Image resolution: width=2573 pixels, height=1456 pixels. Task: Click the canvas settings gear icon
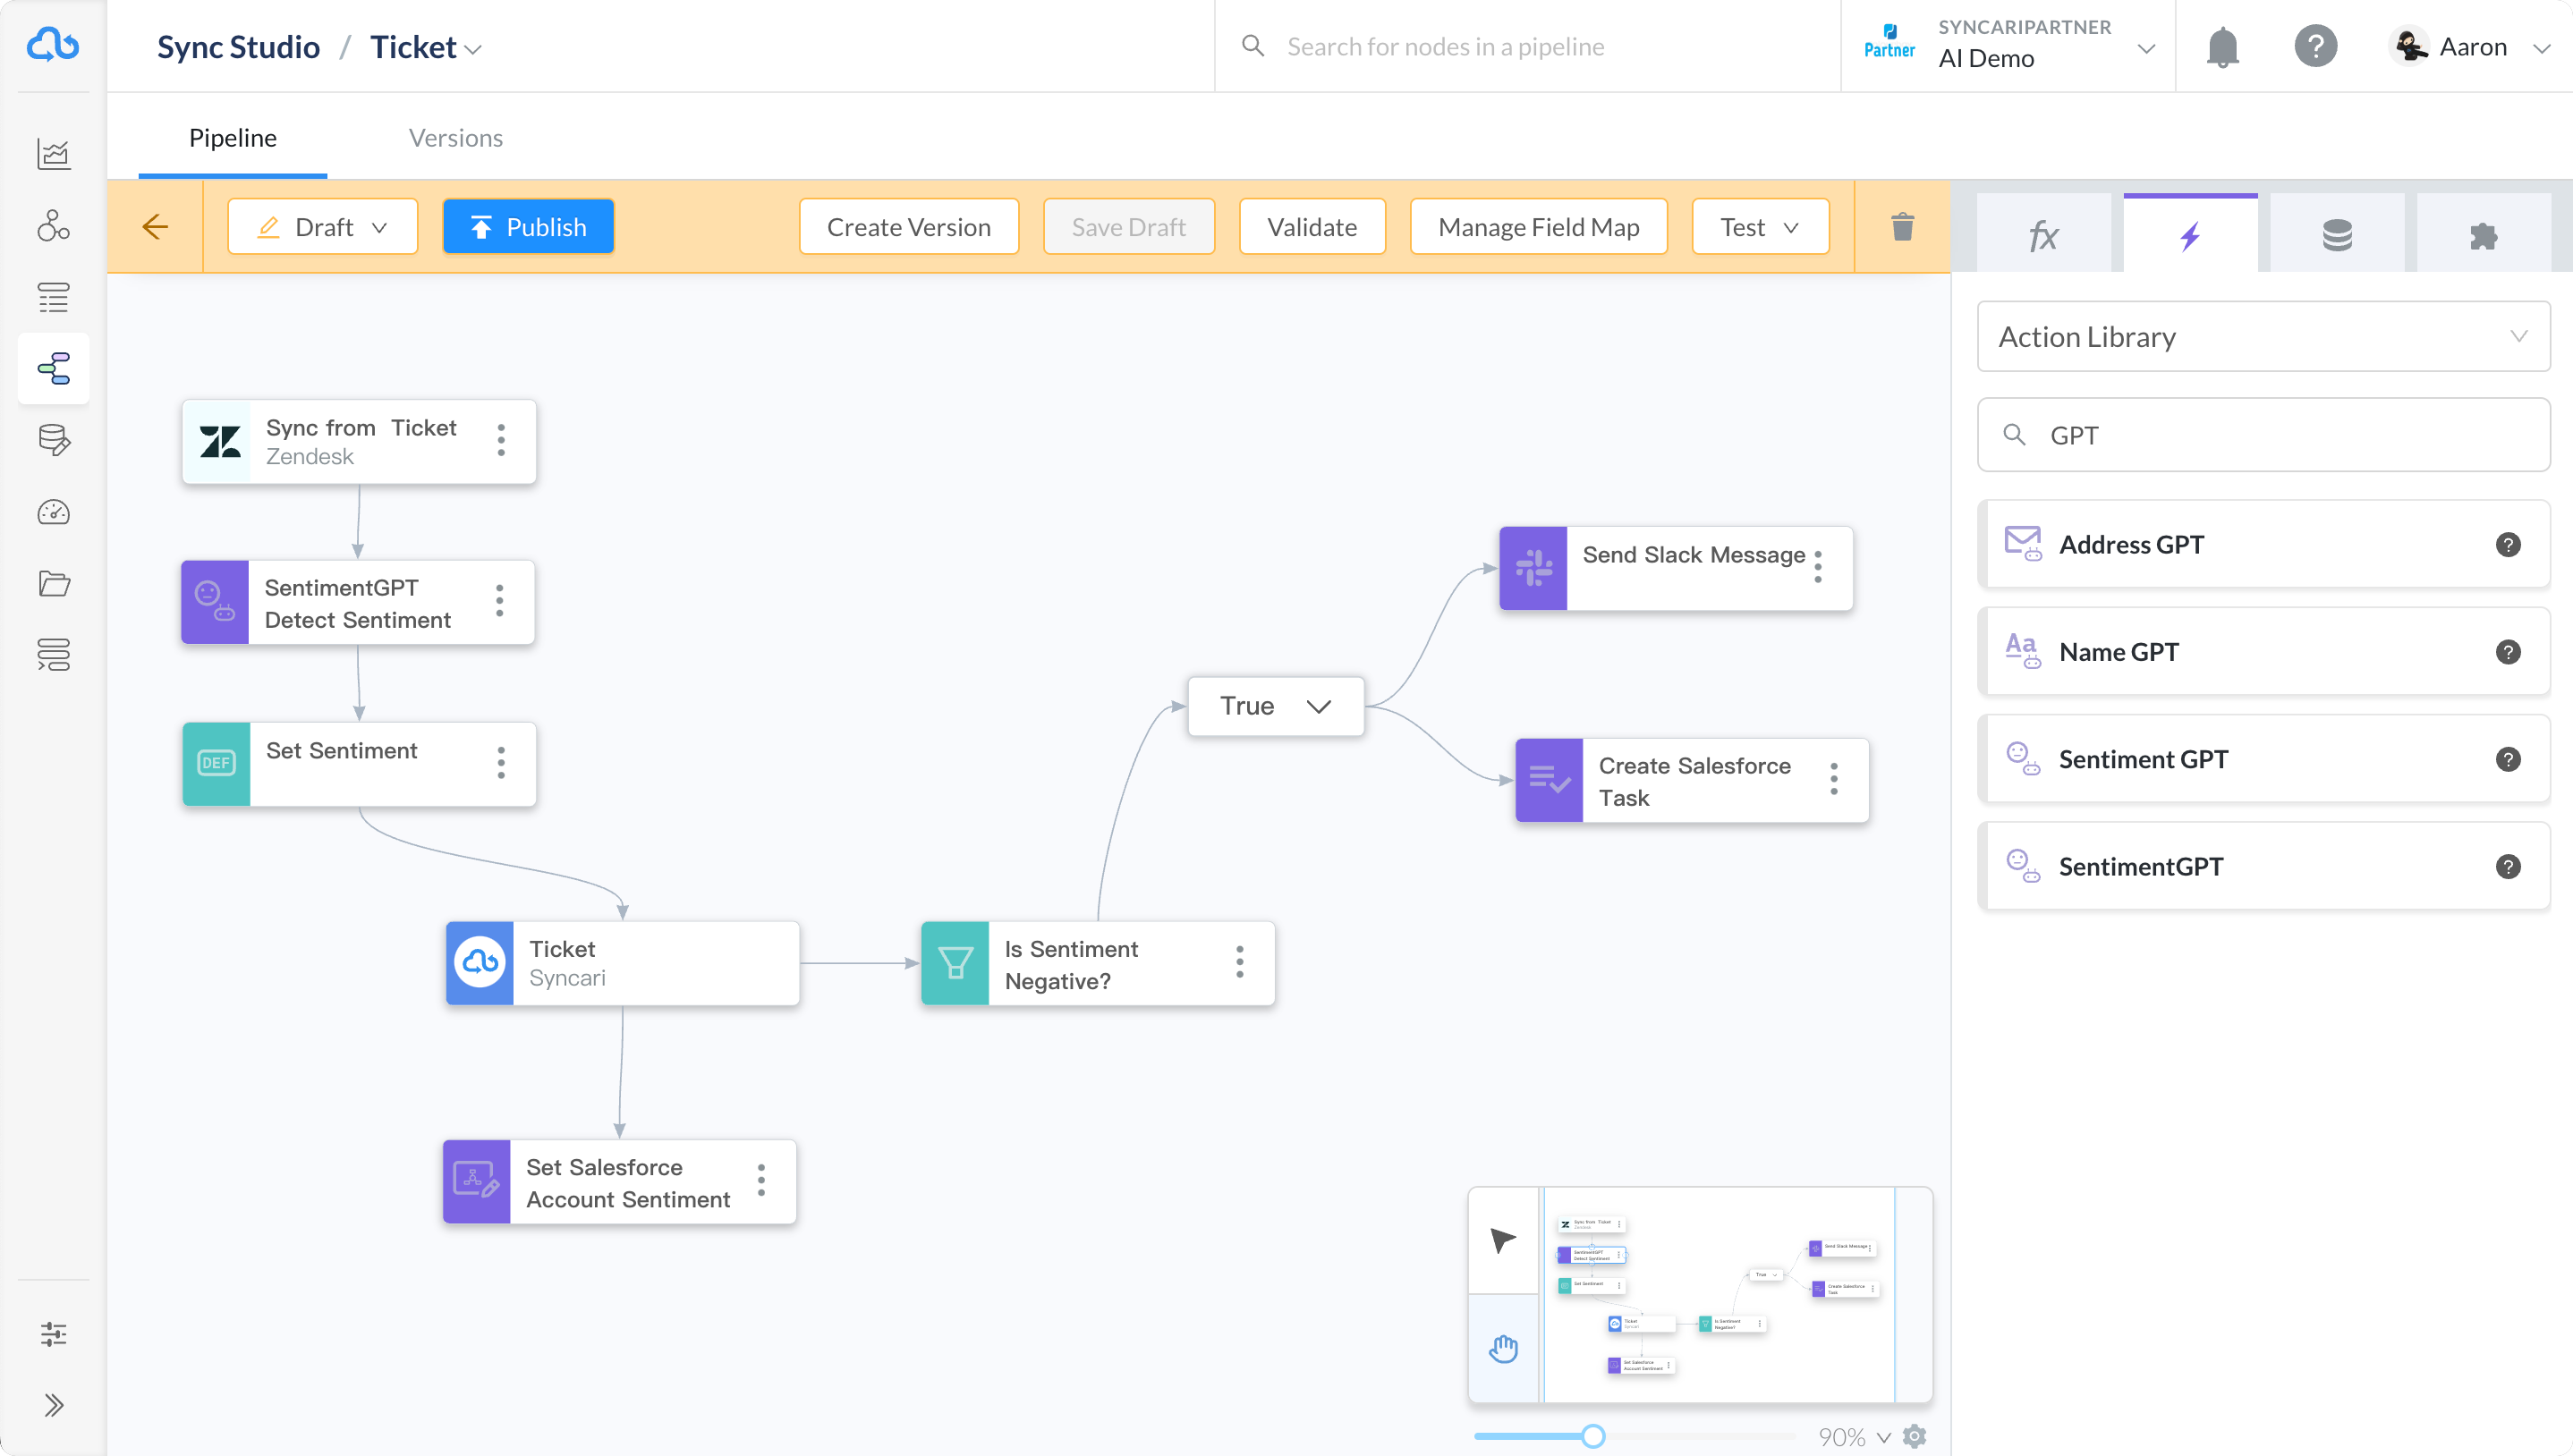tap(1915, 1436)
